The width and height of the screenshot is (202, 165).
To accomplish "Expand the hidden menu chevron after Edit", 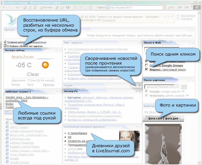I will [191, 7].
